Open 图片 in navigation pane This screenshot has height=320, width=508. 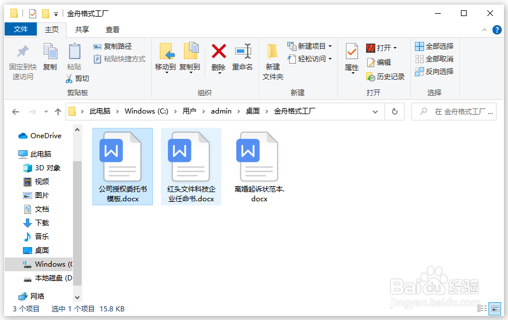pos(36,196)
